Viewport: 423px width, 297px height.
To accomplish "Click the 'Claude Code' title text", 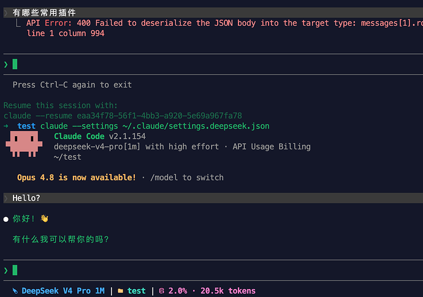I will coord(79,137).
